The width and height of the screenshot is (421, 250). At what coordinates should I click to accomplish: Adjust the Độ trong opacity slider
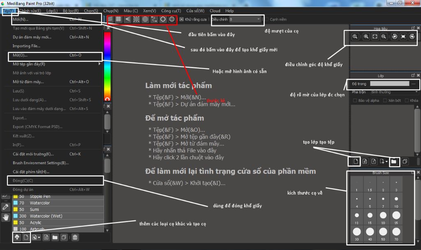pos(390,84)
